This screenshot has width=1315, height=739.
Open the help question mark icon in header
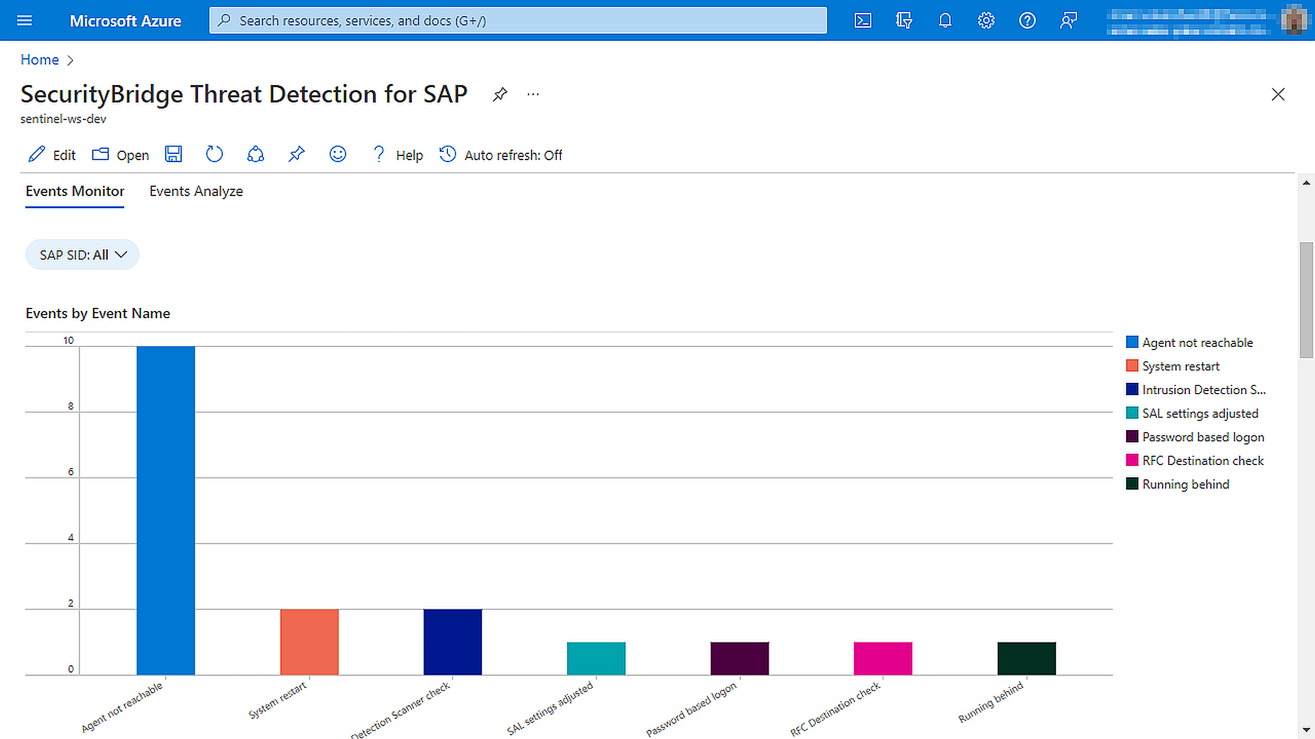coord(1027,21)
